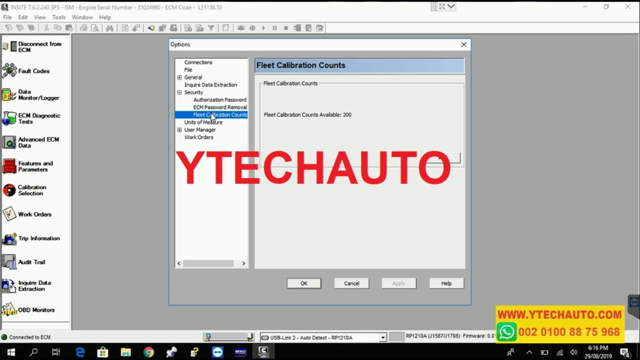Open the Fault Codes panel
This screenshot has width=640, height=360.
coord(28,71)
